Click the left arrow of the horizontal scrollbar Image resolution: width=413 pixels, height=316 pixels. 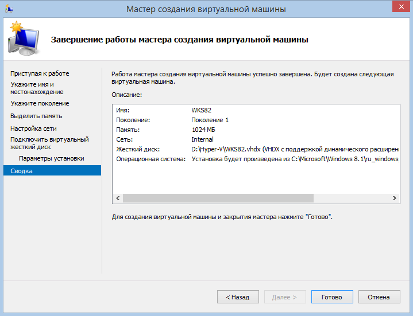click(117, 198)
